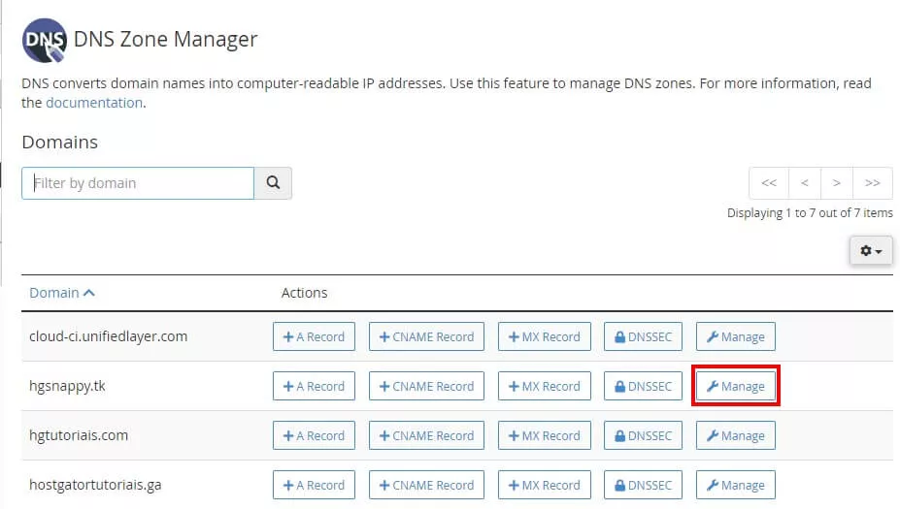Click the Domains section heading

pos(59,143)
